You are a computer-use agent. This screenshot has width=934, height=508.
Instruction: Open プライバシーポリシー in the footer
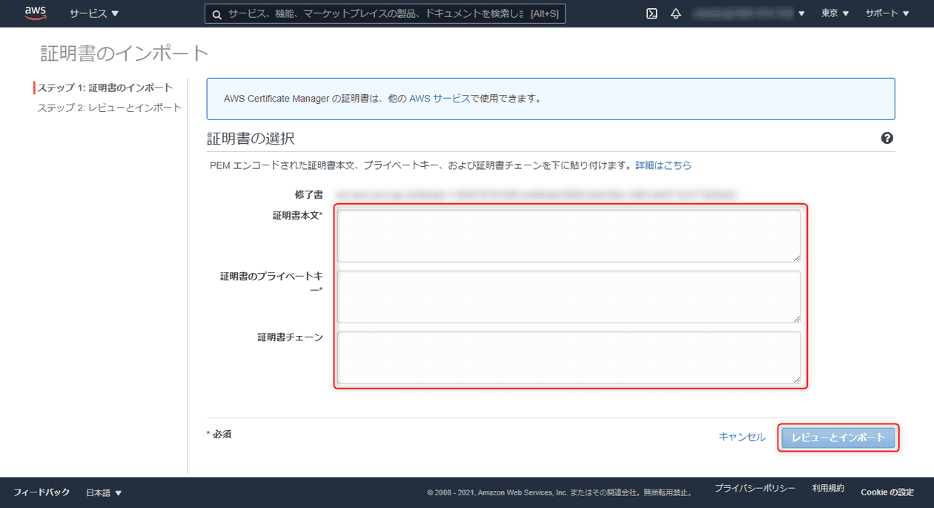(755, 488)
